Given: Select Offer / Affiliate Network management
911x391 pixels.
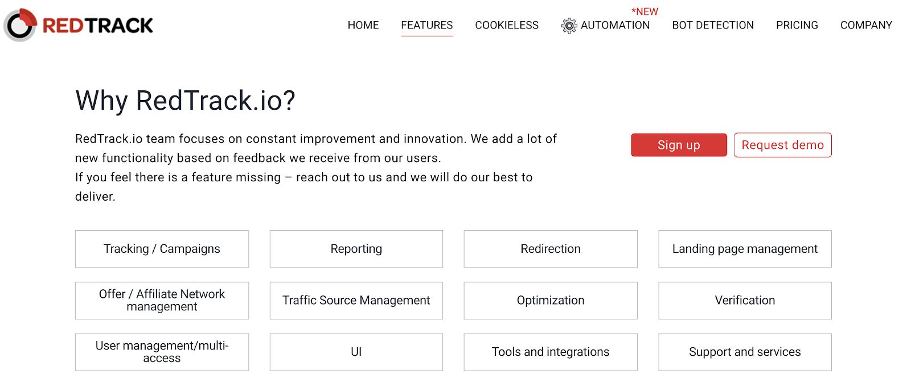Looking at the screenshot, I should pyautogui.click(x=162, y=301).
